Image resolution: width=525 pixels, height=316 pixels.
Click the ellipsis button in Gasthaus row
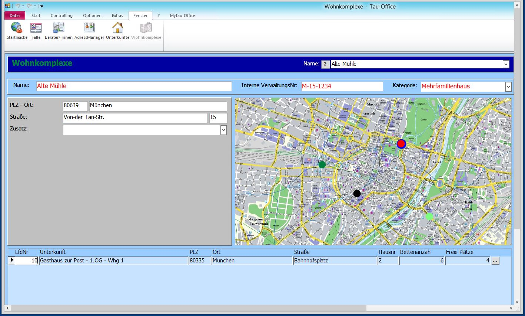pyautogui.click(x=495, y=261)
